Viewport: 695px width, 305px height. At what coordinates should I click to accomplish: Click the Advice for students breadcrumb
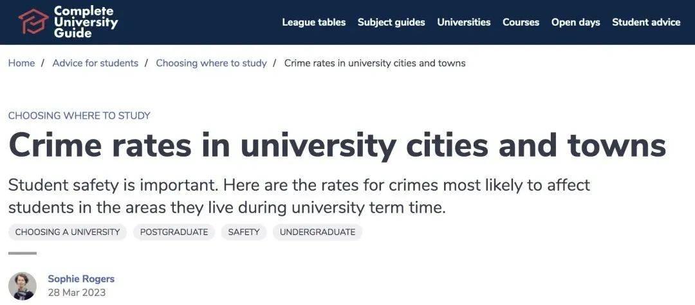[x=95, y=63]
